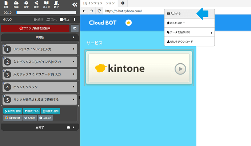Click the 条件を追加 button
Viewport: 251px width, 146px height.
click(x=13, y=111)
